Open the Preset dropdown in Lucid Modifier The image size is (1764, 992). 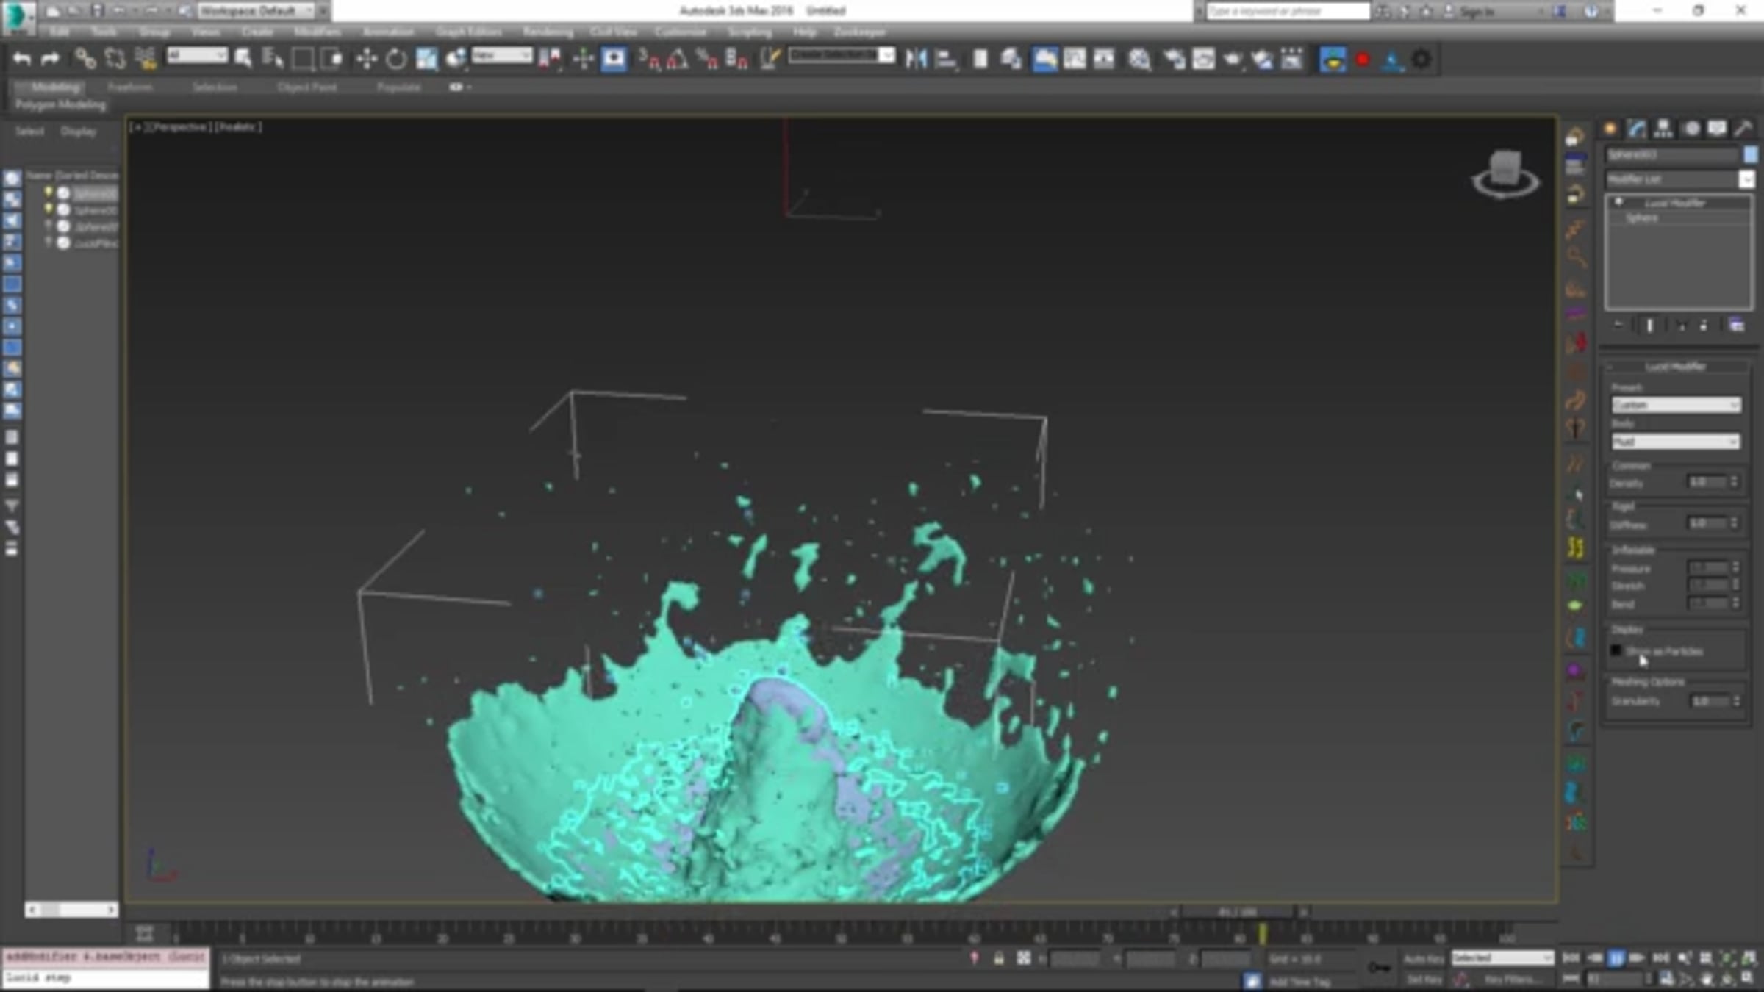coord(1676,405)
